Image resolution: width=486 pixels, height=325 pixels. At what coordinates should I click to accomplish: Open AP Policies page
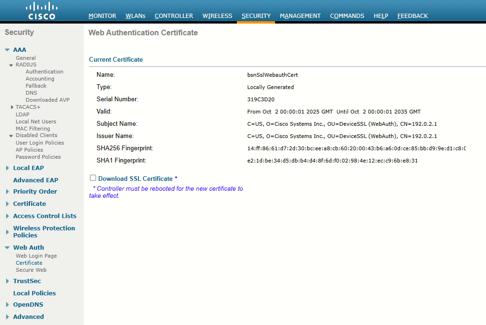coord(30,150)
